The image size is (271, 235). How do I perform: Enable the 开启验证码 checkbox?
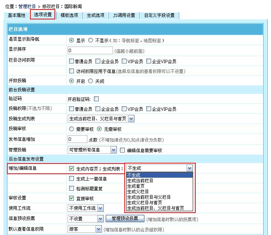(x=97, y=99)
